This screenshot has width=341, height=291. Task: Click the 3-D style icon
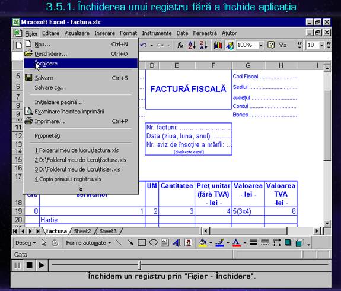coord(299,242)
